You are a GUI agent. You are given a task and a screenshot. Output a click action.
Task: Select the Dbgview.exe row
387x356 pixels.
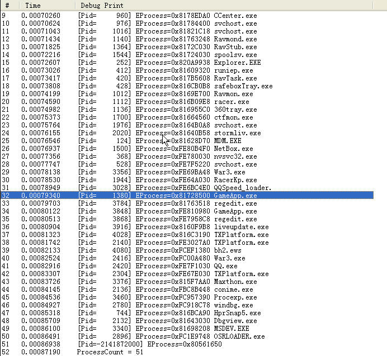coord(187,321)
